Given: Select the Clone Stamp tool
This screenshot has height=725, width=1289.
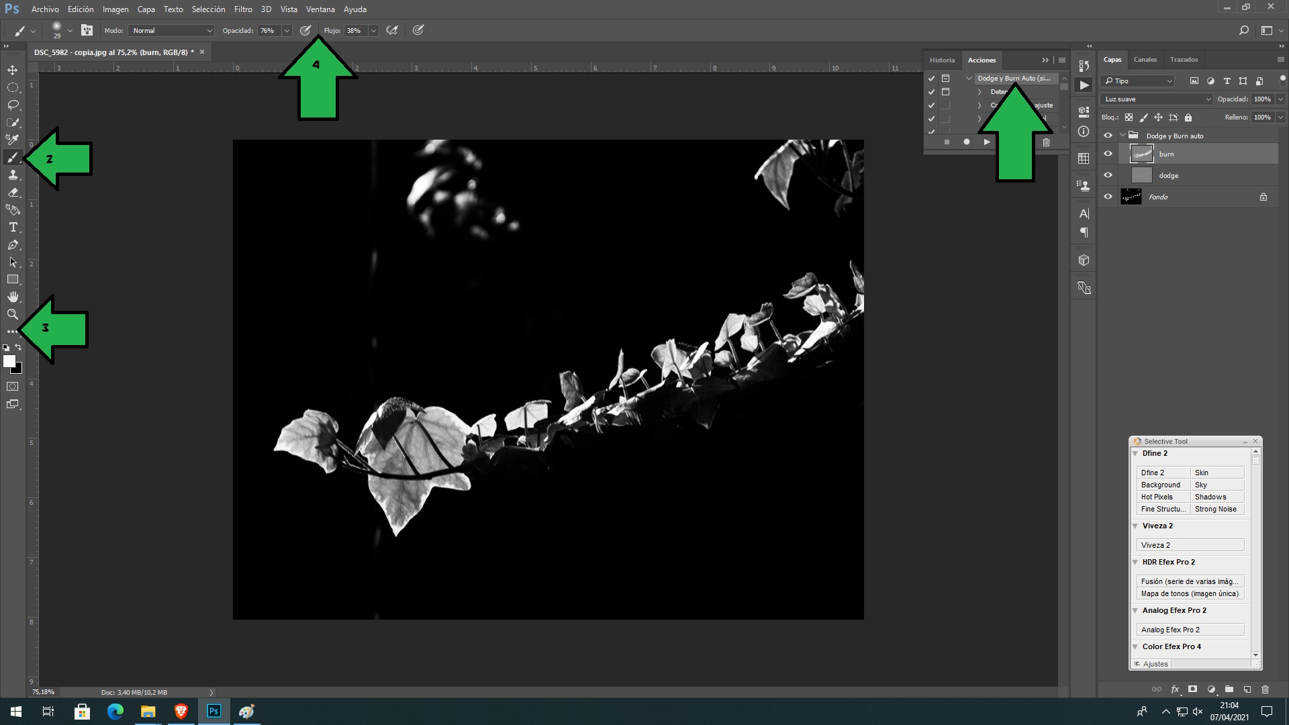Looking at the screenshot, I should 13,175.
